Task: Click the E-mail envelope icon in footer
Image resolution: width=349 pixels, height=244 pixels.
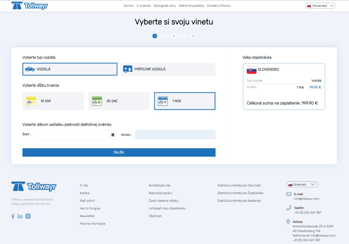Action: pos(289,194)
